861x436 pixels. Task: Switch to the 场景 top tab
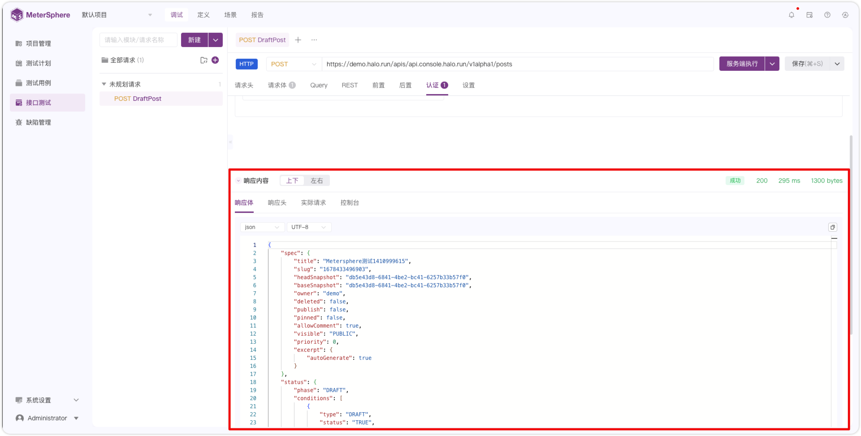click(230, 15)
